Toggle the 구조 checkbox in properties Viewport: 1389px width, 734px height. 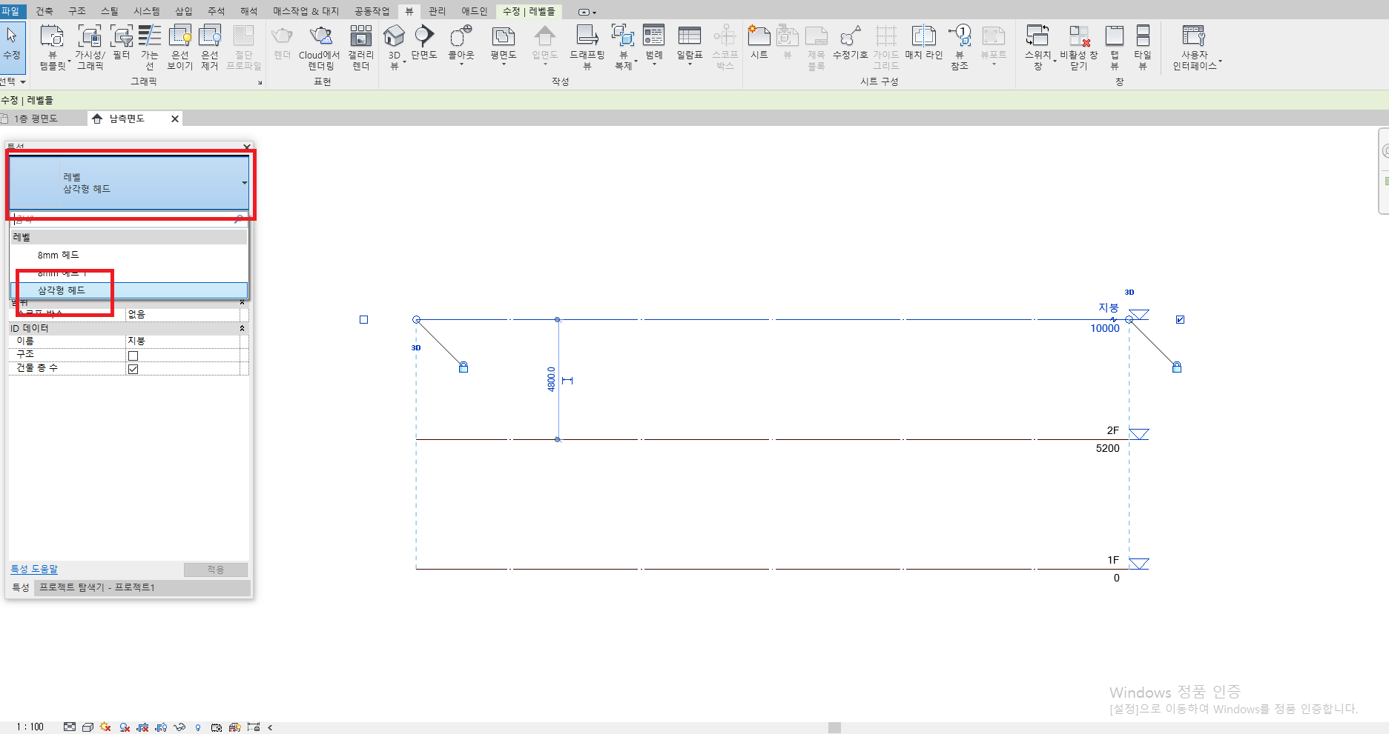pyautogui.click(x=133, y=356)
